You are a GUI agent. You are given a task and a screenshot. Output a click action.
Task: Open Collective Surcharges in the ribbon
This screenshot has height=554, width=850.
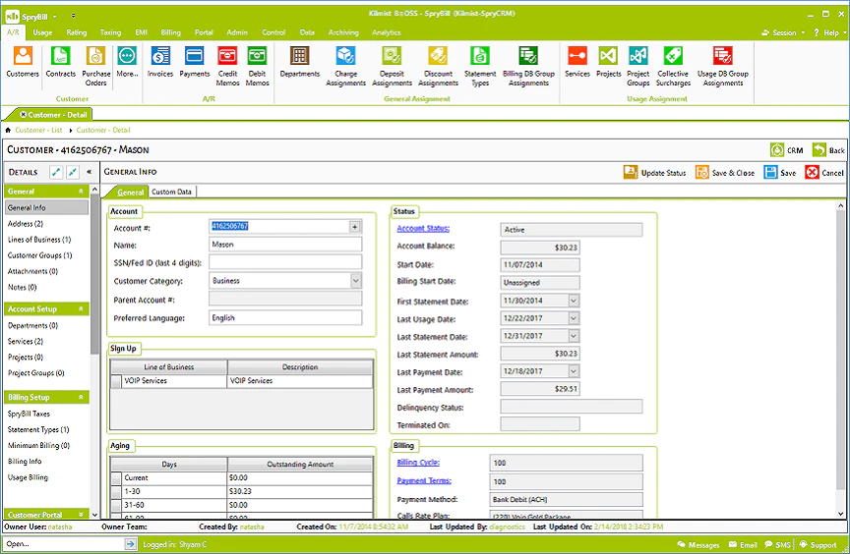[673, 66]
